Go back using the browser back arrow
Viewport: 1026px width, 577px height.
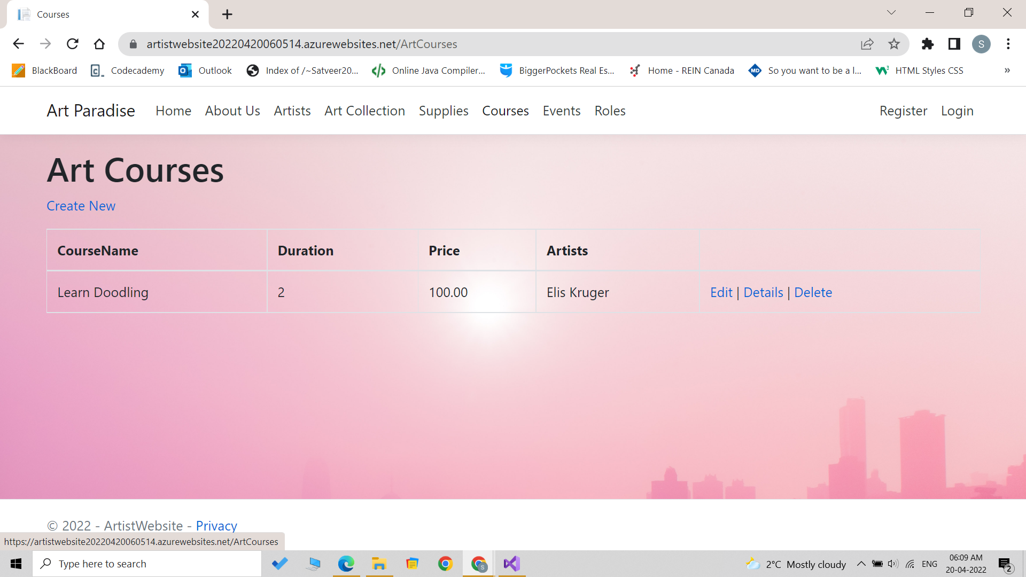point(19,44)
